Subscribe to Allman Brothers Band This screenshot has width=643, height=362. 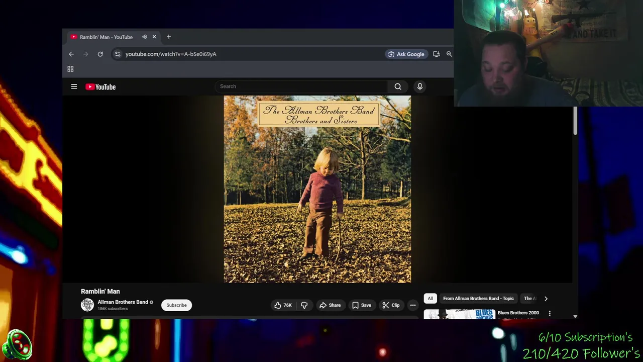(x=176, y=305)
